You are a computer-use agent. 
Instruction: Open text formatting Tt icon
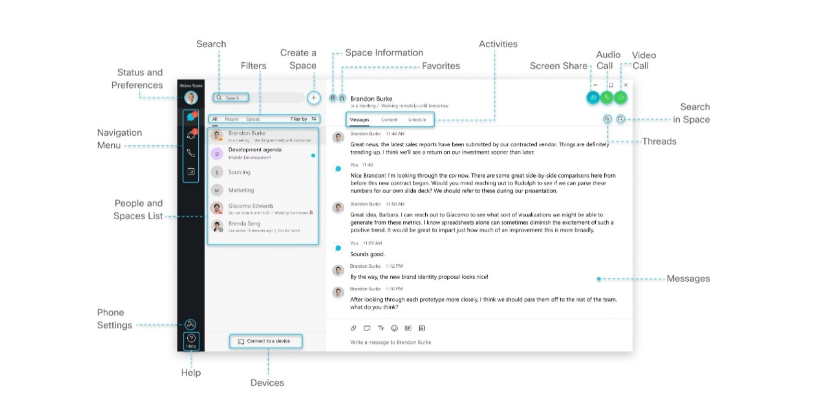coord(381,328)
